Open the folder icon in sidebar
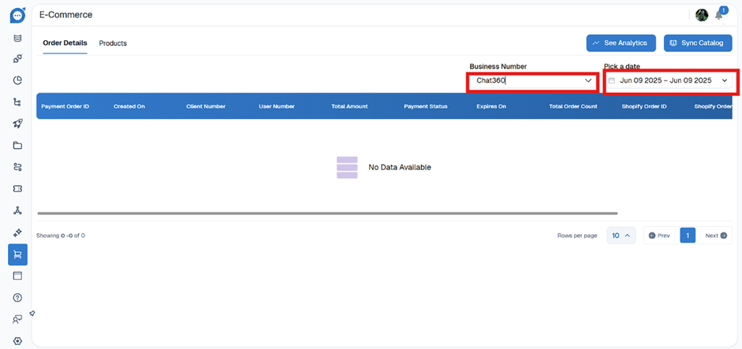 click(17, 146)
